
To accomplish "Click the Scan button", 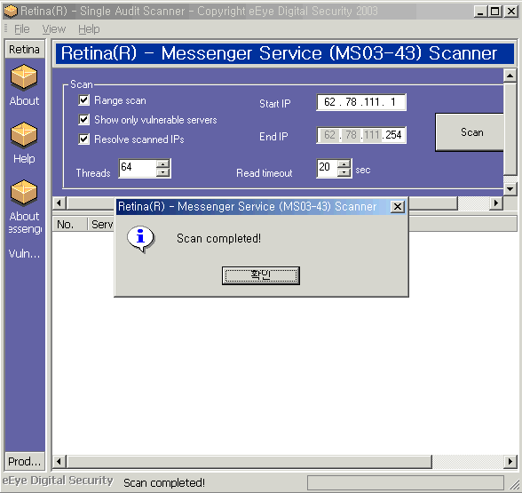I will coord(471,132).
